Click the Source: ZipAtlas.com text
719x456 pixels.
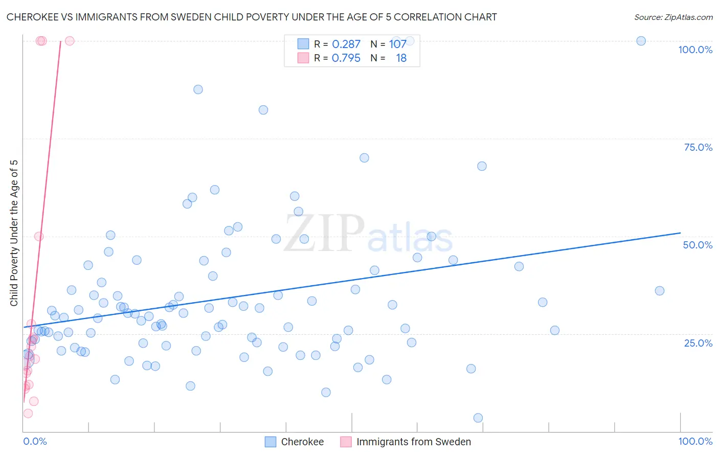(x=673, y=17)
